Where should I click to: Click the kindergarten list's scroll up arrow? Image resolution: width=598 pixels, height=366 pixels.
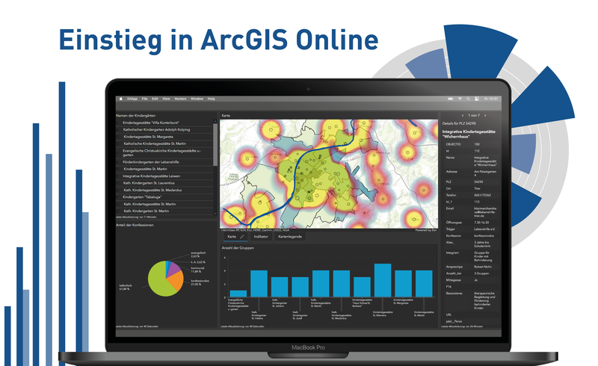[x=215, y=122]
